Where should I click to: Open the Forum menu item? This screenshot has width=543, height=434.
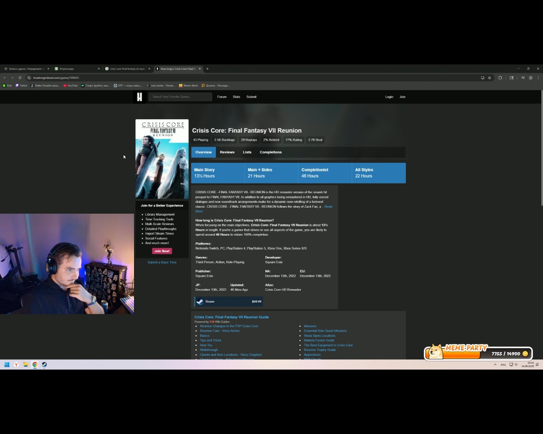coord(222,97)
